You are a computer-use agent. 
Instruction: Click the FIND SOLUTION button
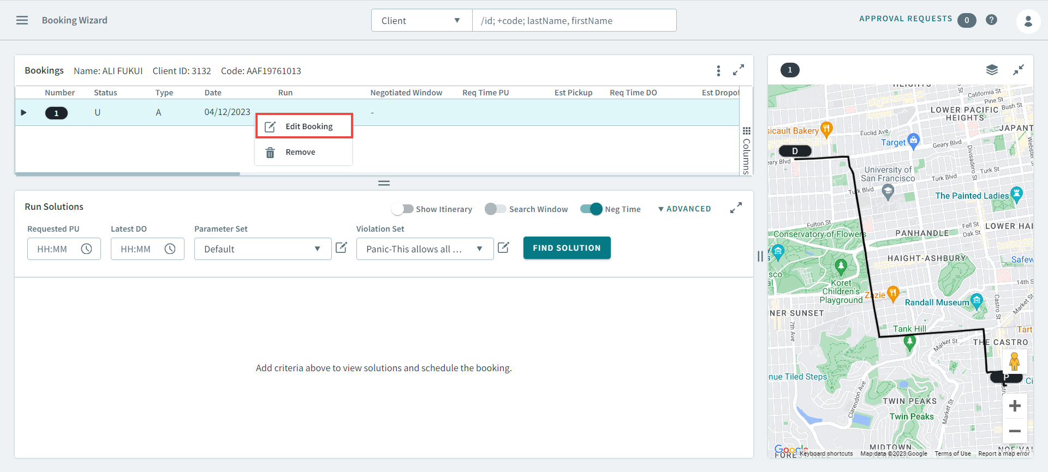567,248
